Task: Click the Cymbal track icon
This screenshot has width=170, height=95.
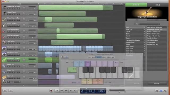Action: 4,77
